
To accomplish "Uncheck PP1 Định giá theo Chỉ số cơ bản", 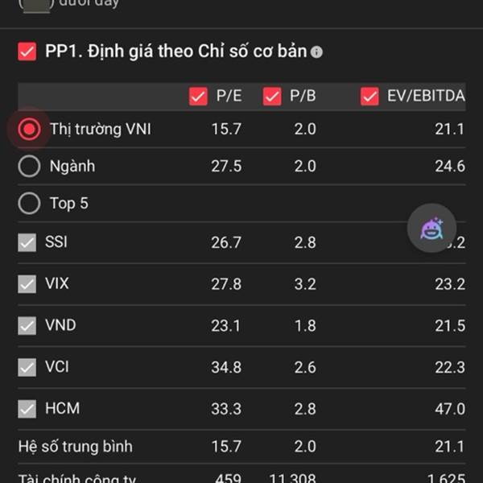I will pyautogui.click(x=27, y=52).
